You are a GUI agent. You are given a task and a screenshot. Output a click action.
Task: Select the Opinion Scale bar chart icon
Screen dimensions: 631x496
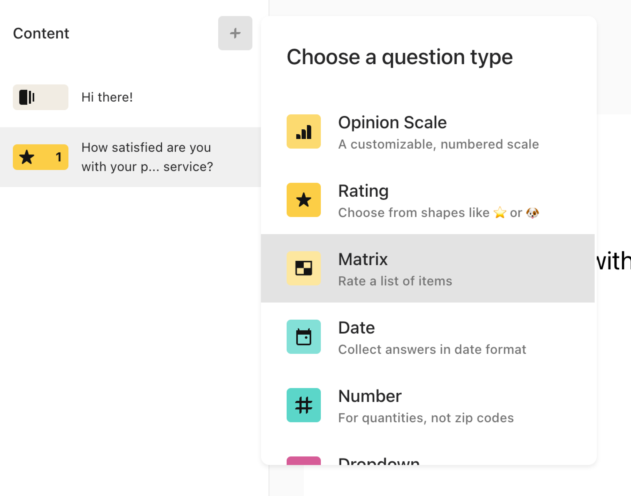(x=303, y=131)
